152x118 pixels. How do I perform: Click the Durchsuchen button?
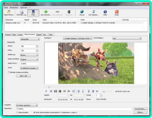click(x=140, y=109)
